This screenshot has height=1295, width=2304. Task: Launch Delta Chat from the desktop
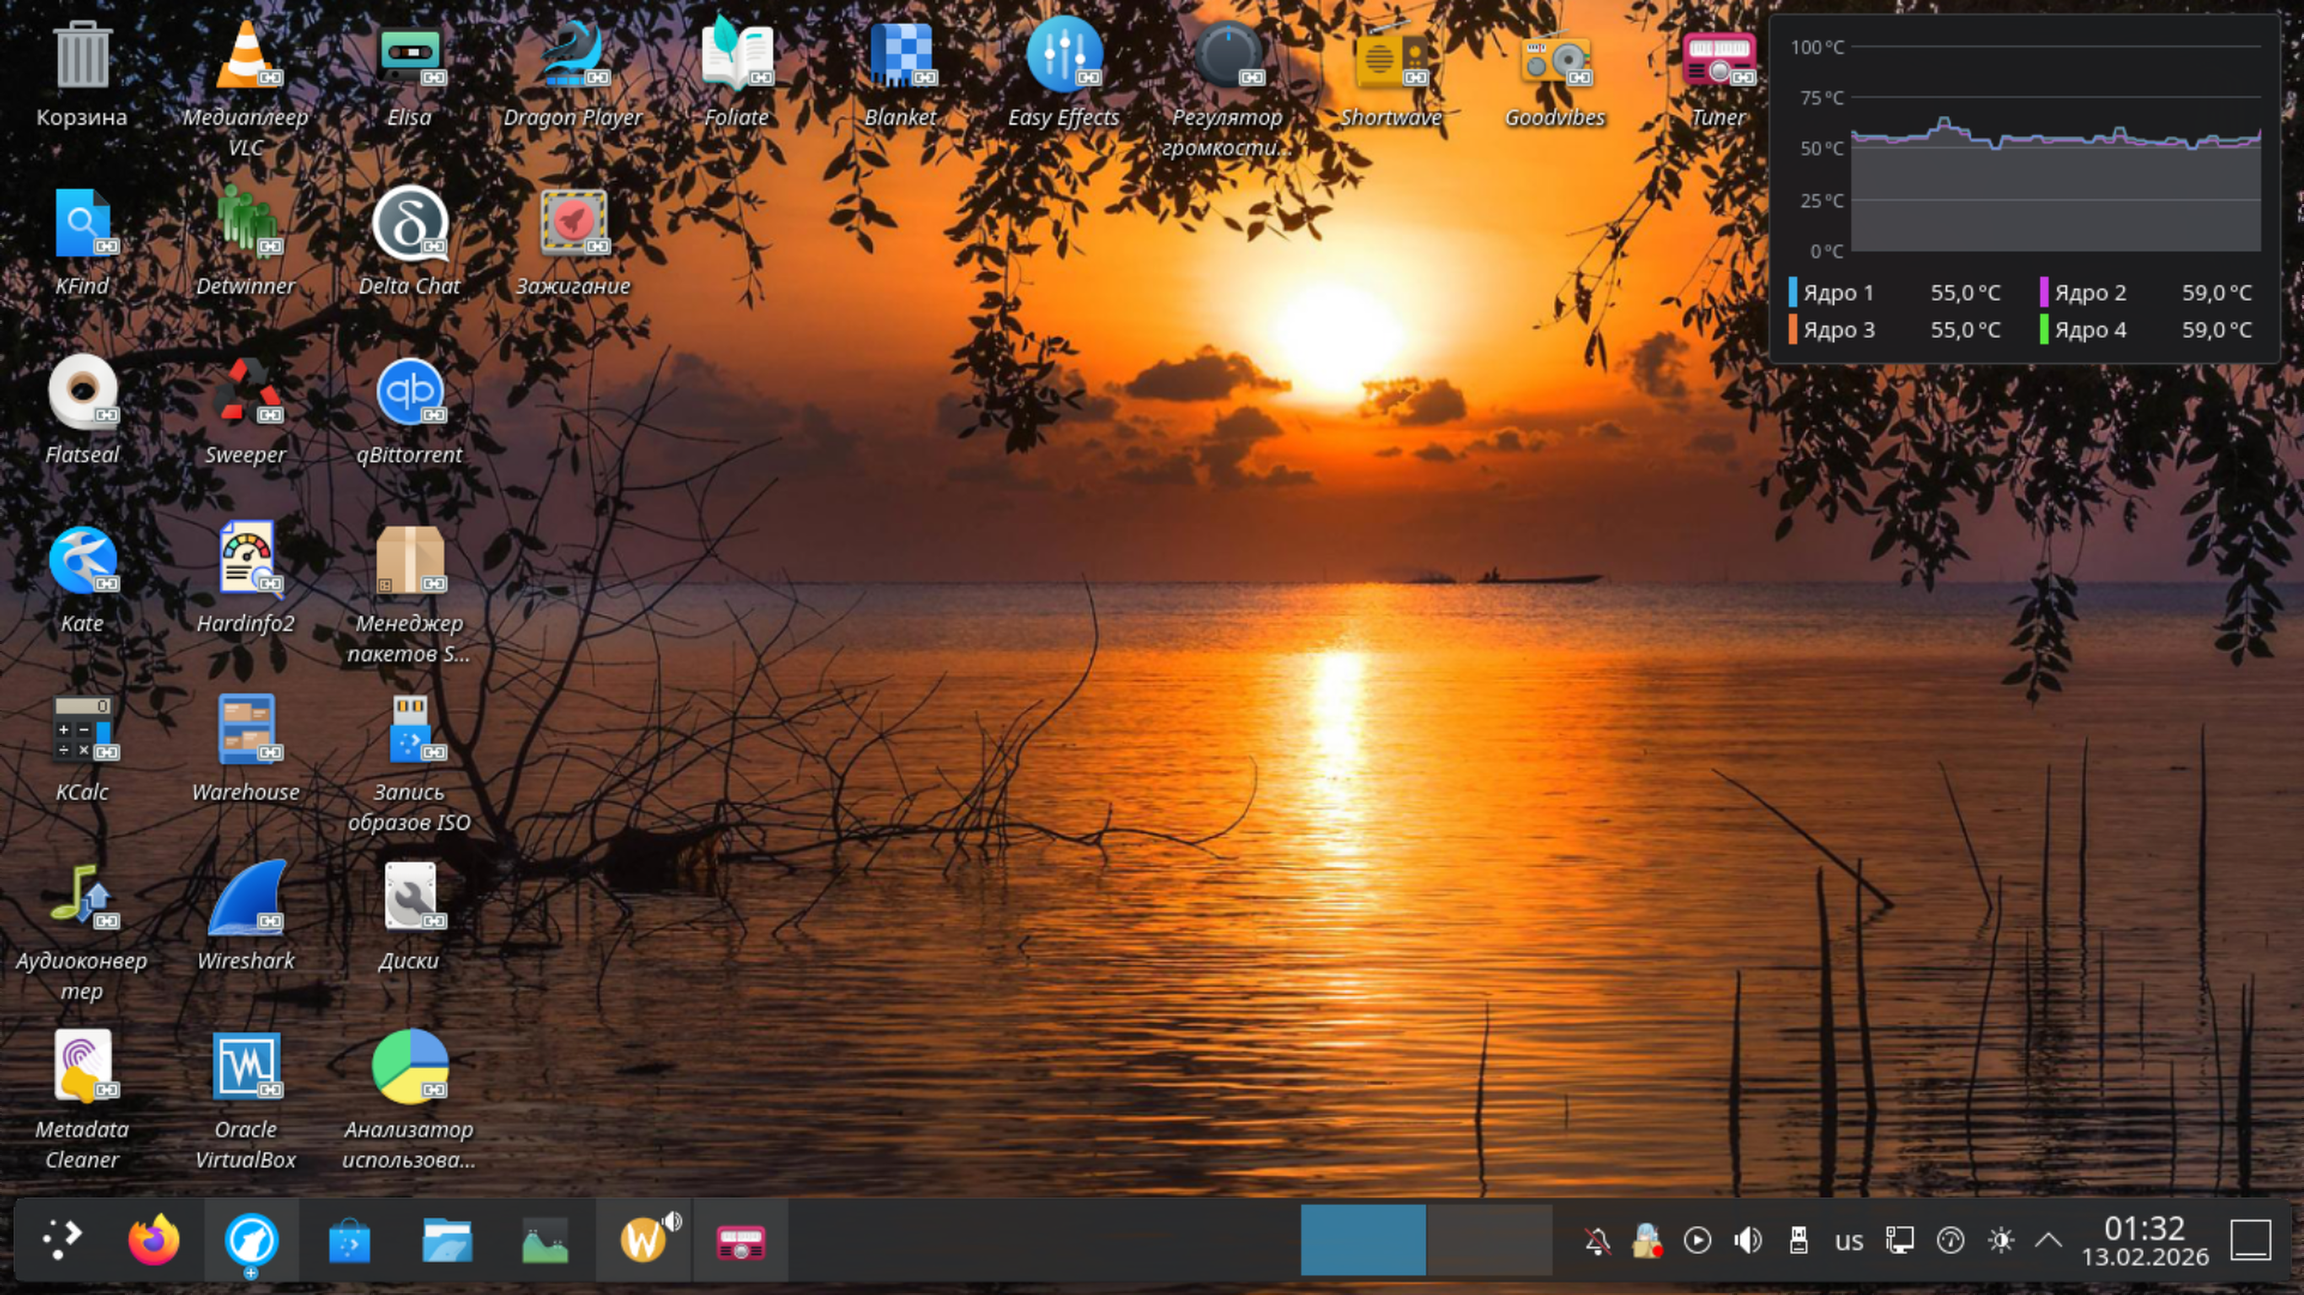click(409, 224)
